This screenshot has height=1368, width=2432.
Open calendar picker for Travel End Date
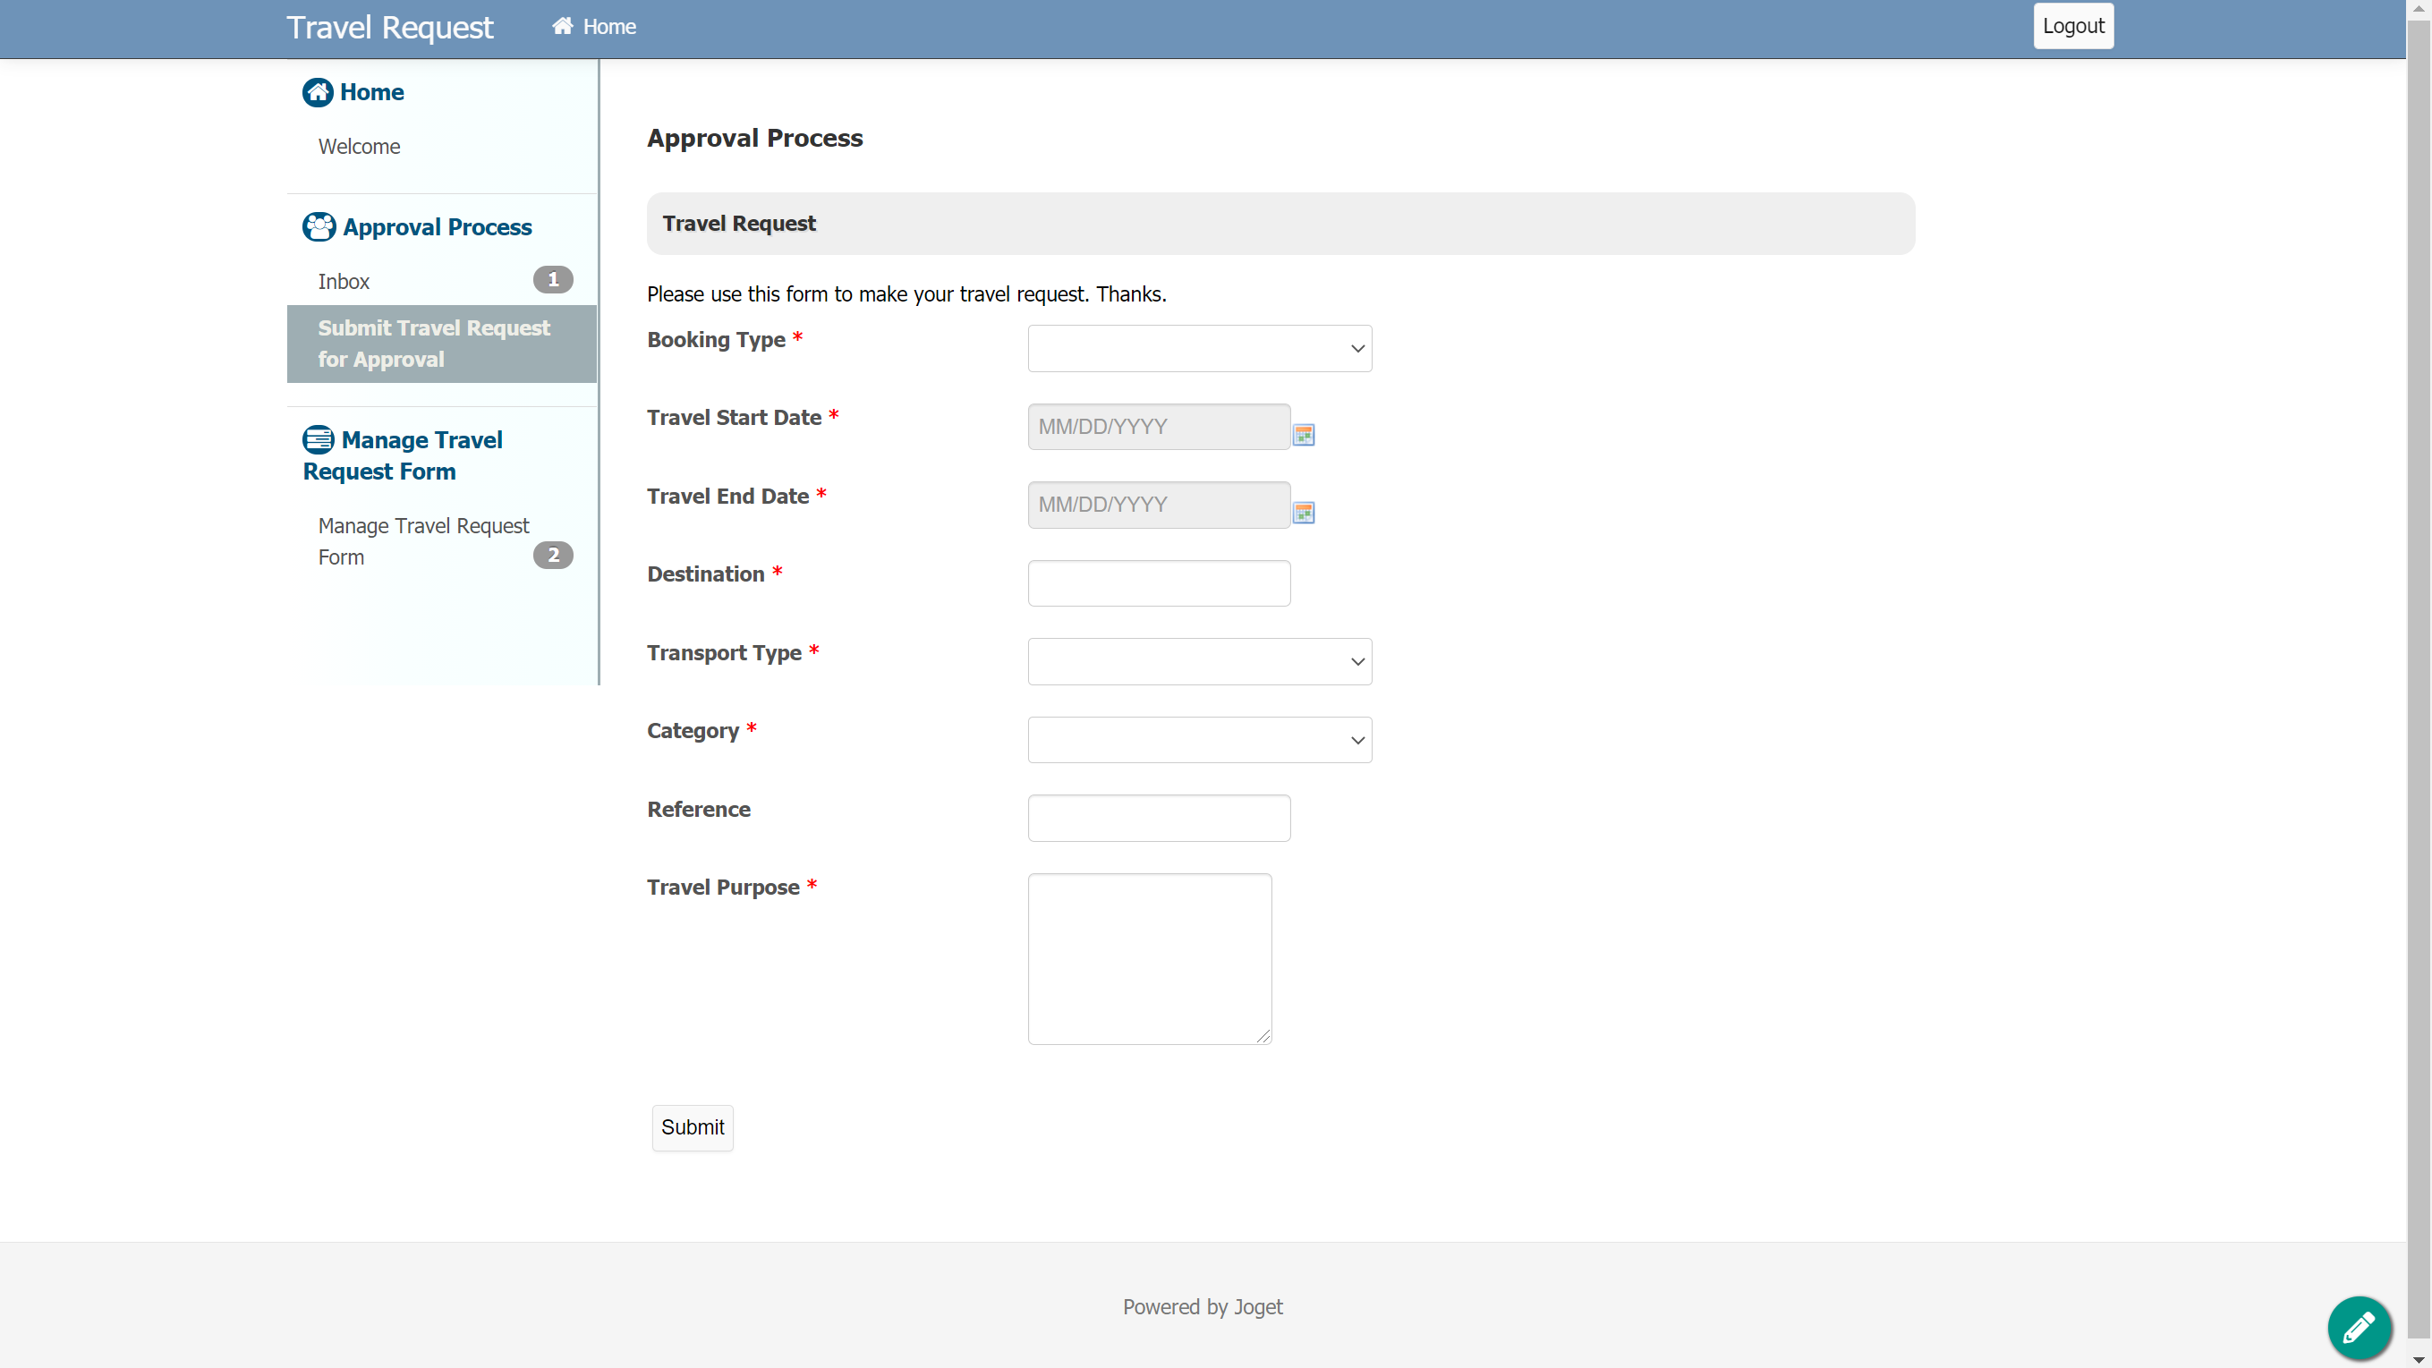pos(1304,513)
